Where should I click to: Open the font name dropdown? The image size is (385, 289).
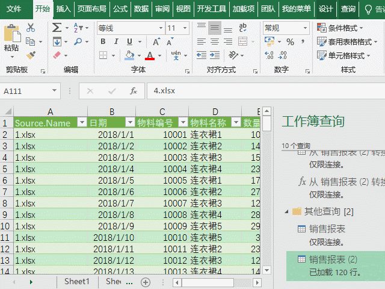161,28
